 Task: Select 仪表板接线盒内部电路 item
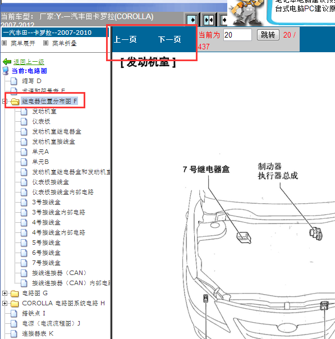(63, 192)
